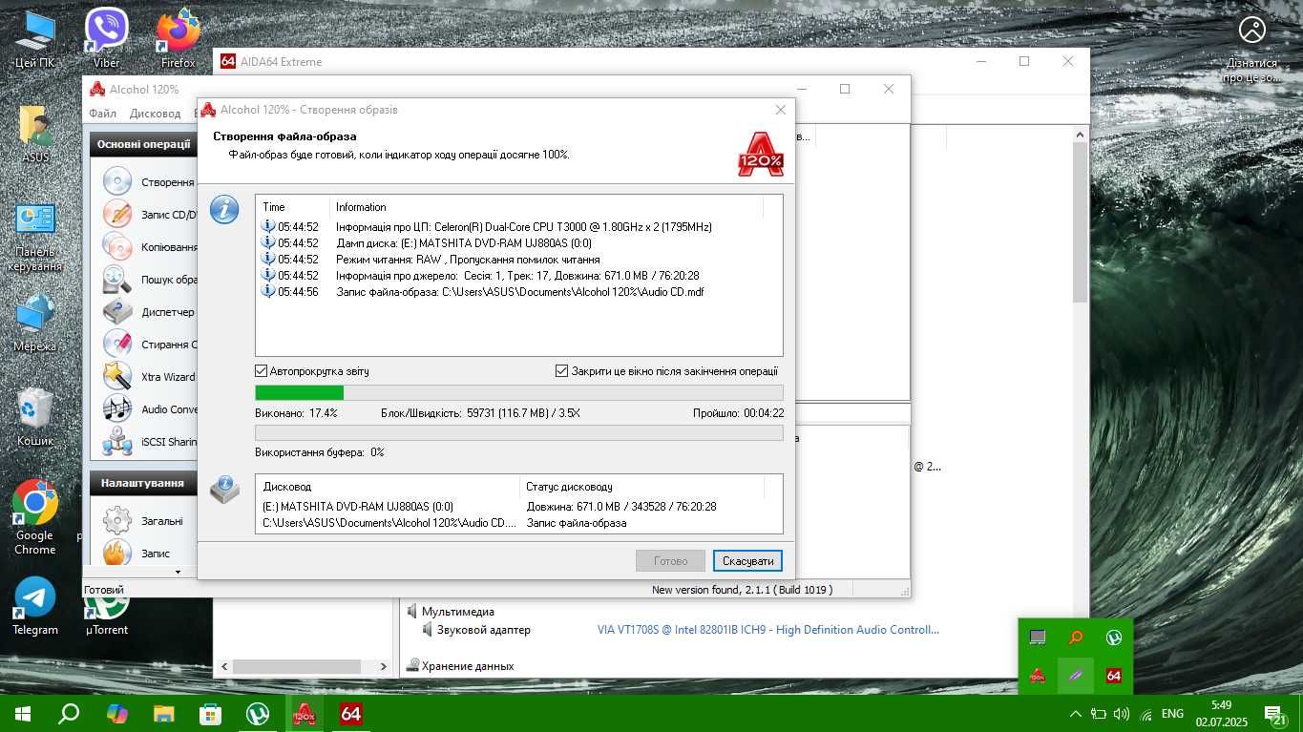Open the notification center icon

1276,713
